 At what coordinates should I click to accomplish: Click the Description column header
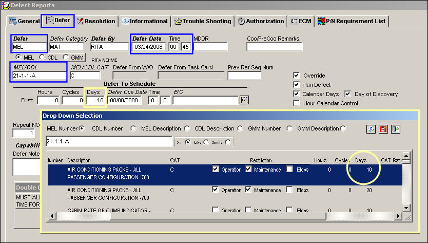(x=79, y=160)
